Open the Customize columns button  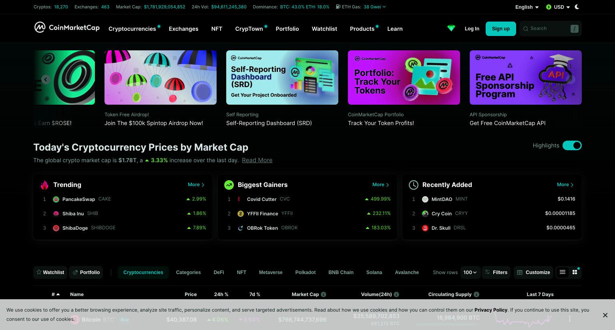[533, 272]
